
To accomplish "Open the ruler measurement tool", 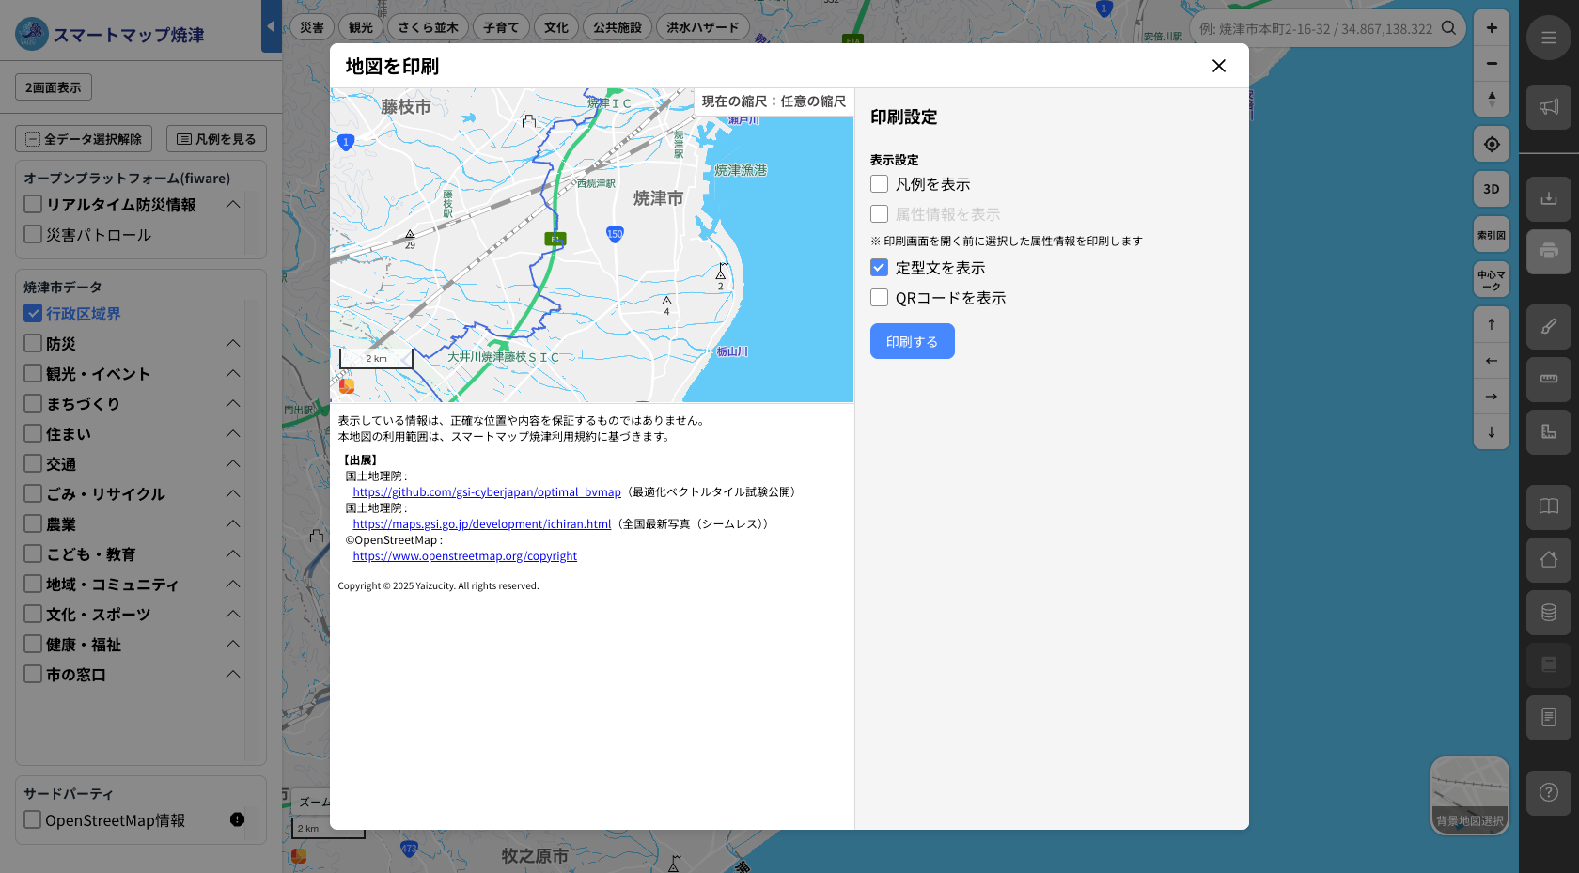I will [x=1550, y=378].
